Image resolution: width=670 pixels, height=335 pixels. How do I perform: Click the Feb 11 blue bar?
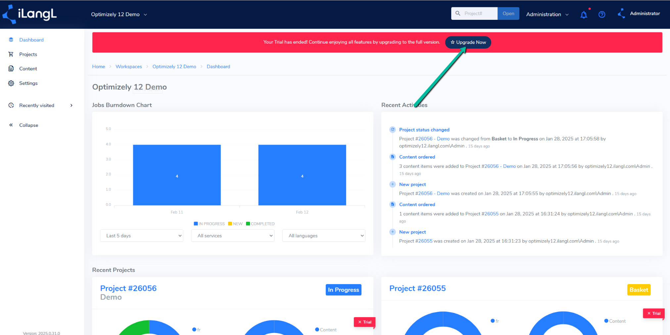click(x=177, y=175)
